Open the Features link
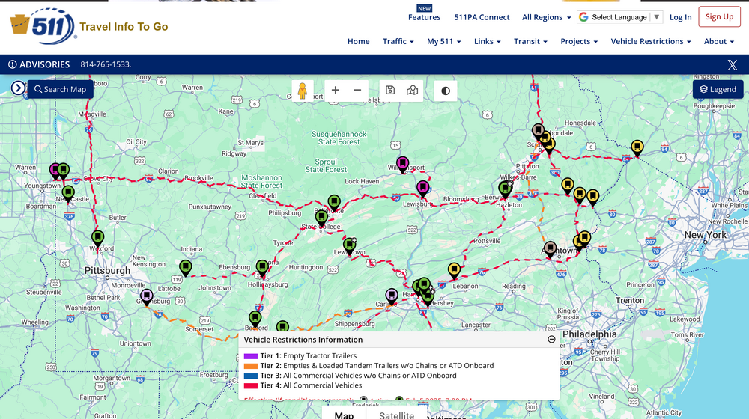749x419 pixels. (x=424, y=17)
